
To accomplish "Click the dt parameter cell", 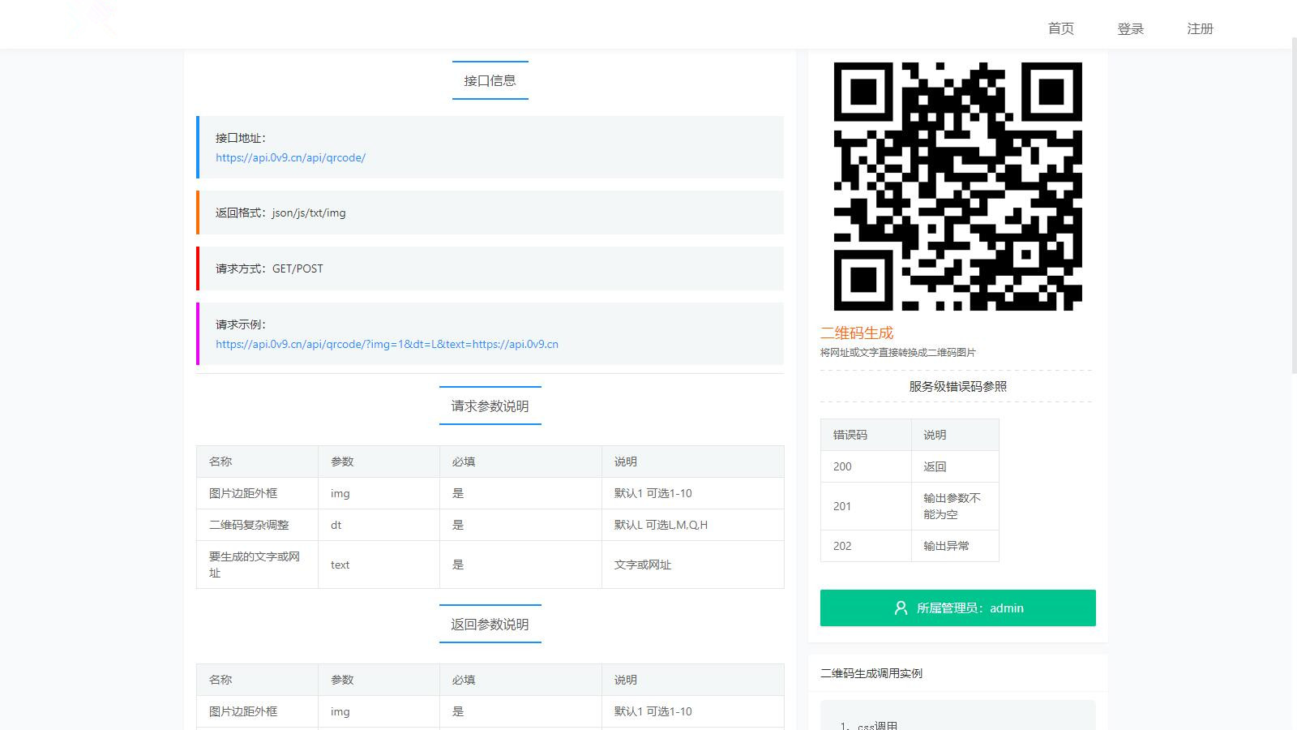I will point(379,525).
